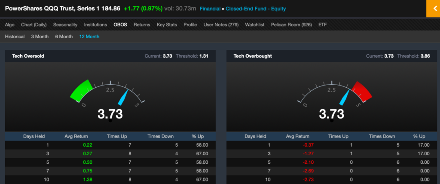The image size is (440, 184).
Task: Click the blue needle on the Tech Overbought gauge
Action: coord(344,98)
